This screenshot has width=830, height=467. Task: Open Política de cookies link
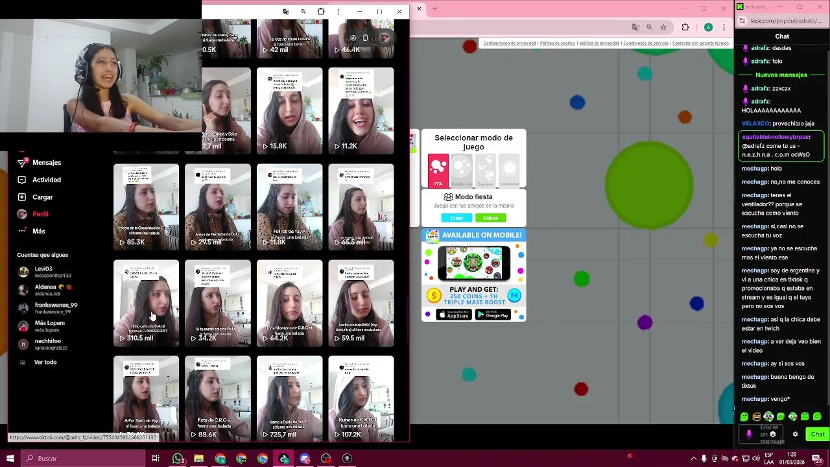(558, 43)
